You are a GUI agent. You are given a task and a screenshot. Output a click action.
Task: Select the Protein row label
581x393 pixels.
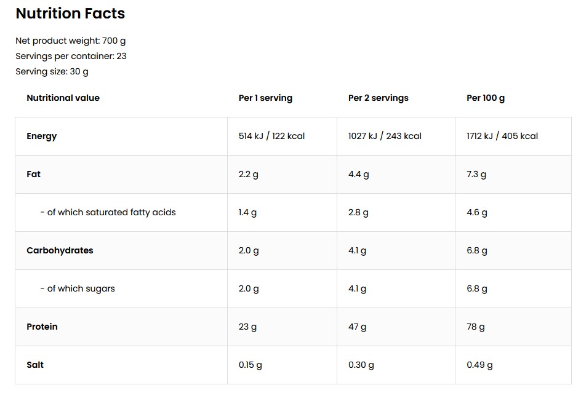(x=42, y=327)
